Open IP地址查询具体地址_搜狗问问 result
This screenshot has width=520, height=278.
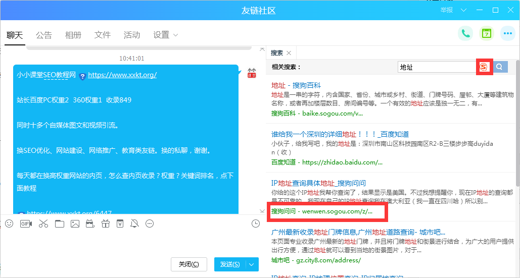pyautogui.click(x=319, y=183)
